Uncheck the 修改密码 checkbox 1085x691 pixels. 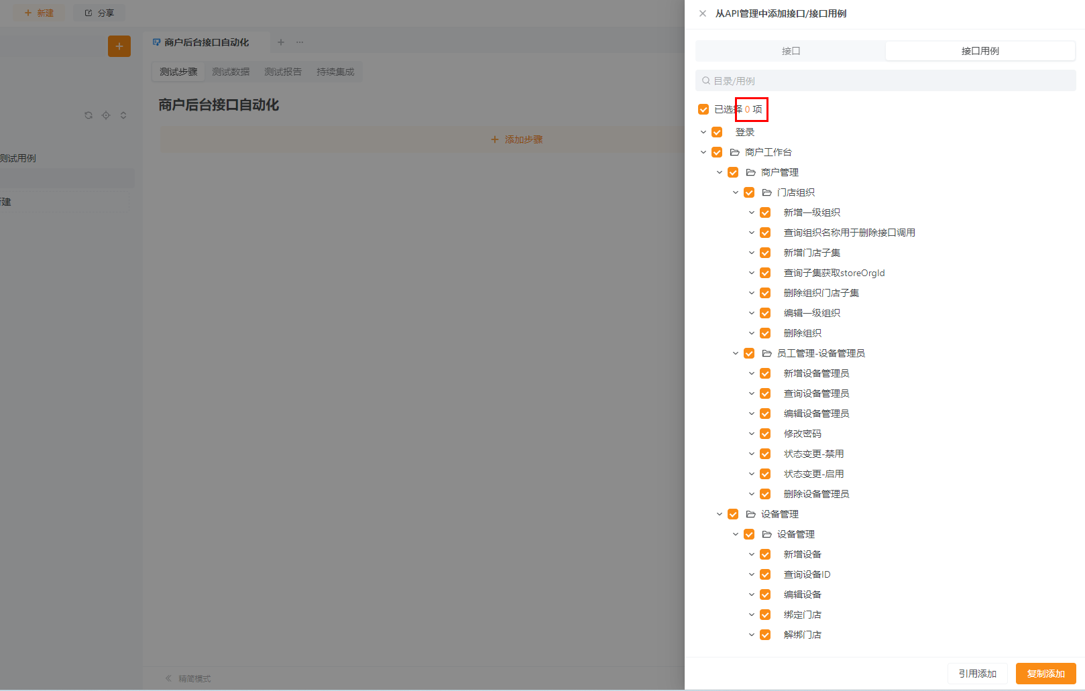pyautogui.click(x=765, y=434)
